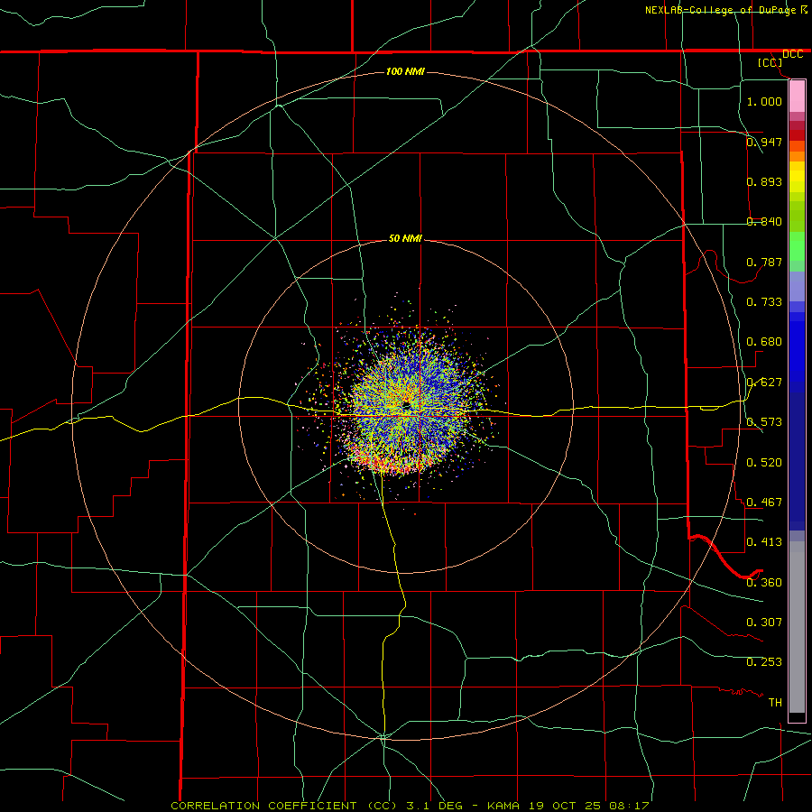Select the TH threshold label
812x812 pixels.
(x=775, y=702)
